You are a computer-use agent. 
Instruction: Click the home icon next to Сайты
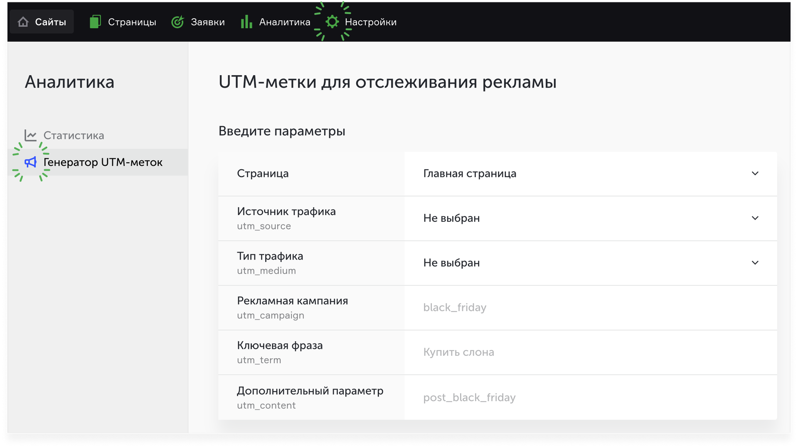(x=23, y=22)
